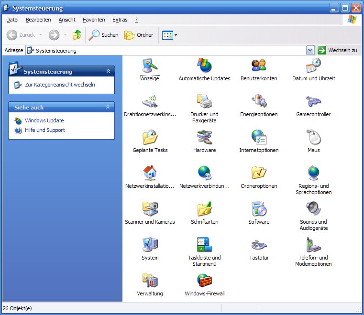The height and width of the screenshot is (315, 364).
Task: Click the Suchen toolbar button
Action: coord(104,35)
